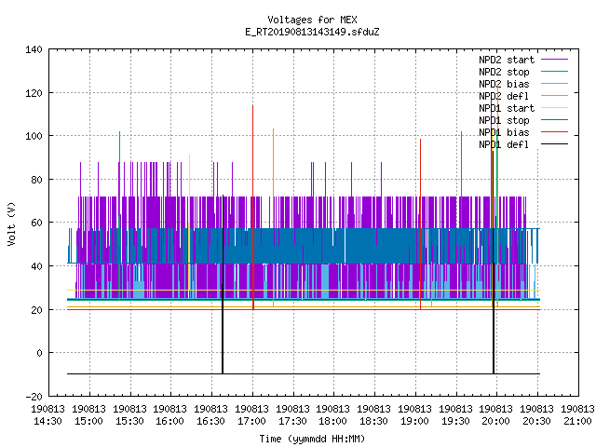This screenshot has width=596, height=447.
Task: Click the 19:30 x-axis time label
Action: point(455,422)
